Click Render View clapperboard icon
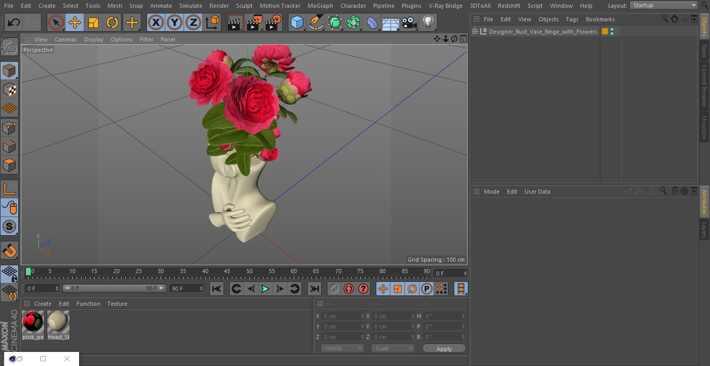Image resolution: width=710 pixels, height=366 pixels. [x=235, y=22]
